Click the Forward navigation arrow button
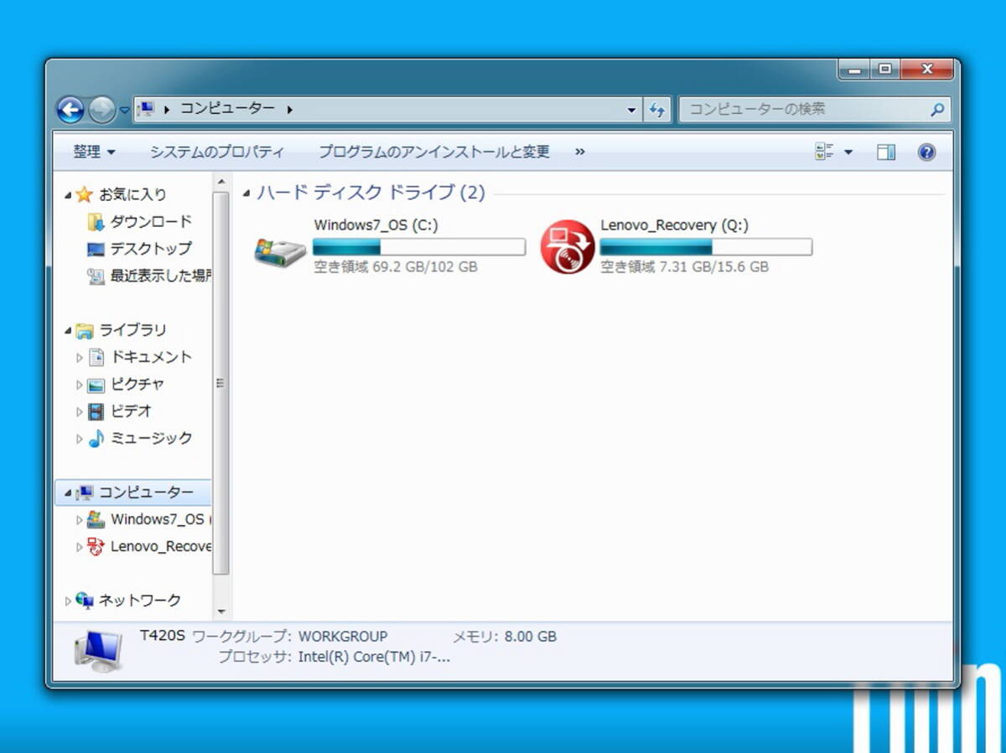The image size is (1006, 753). click(x=101, y=109)
